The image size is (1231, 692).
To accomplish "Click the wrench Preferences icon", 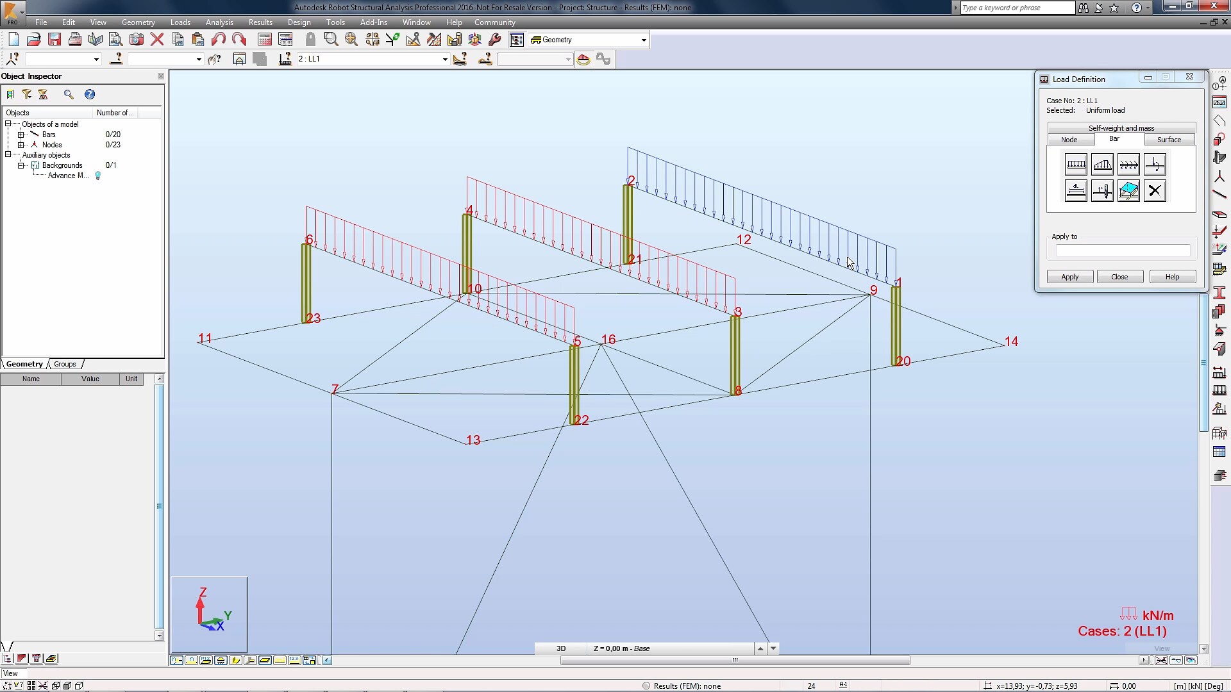I will tap(495, 40).
